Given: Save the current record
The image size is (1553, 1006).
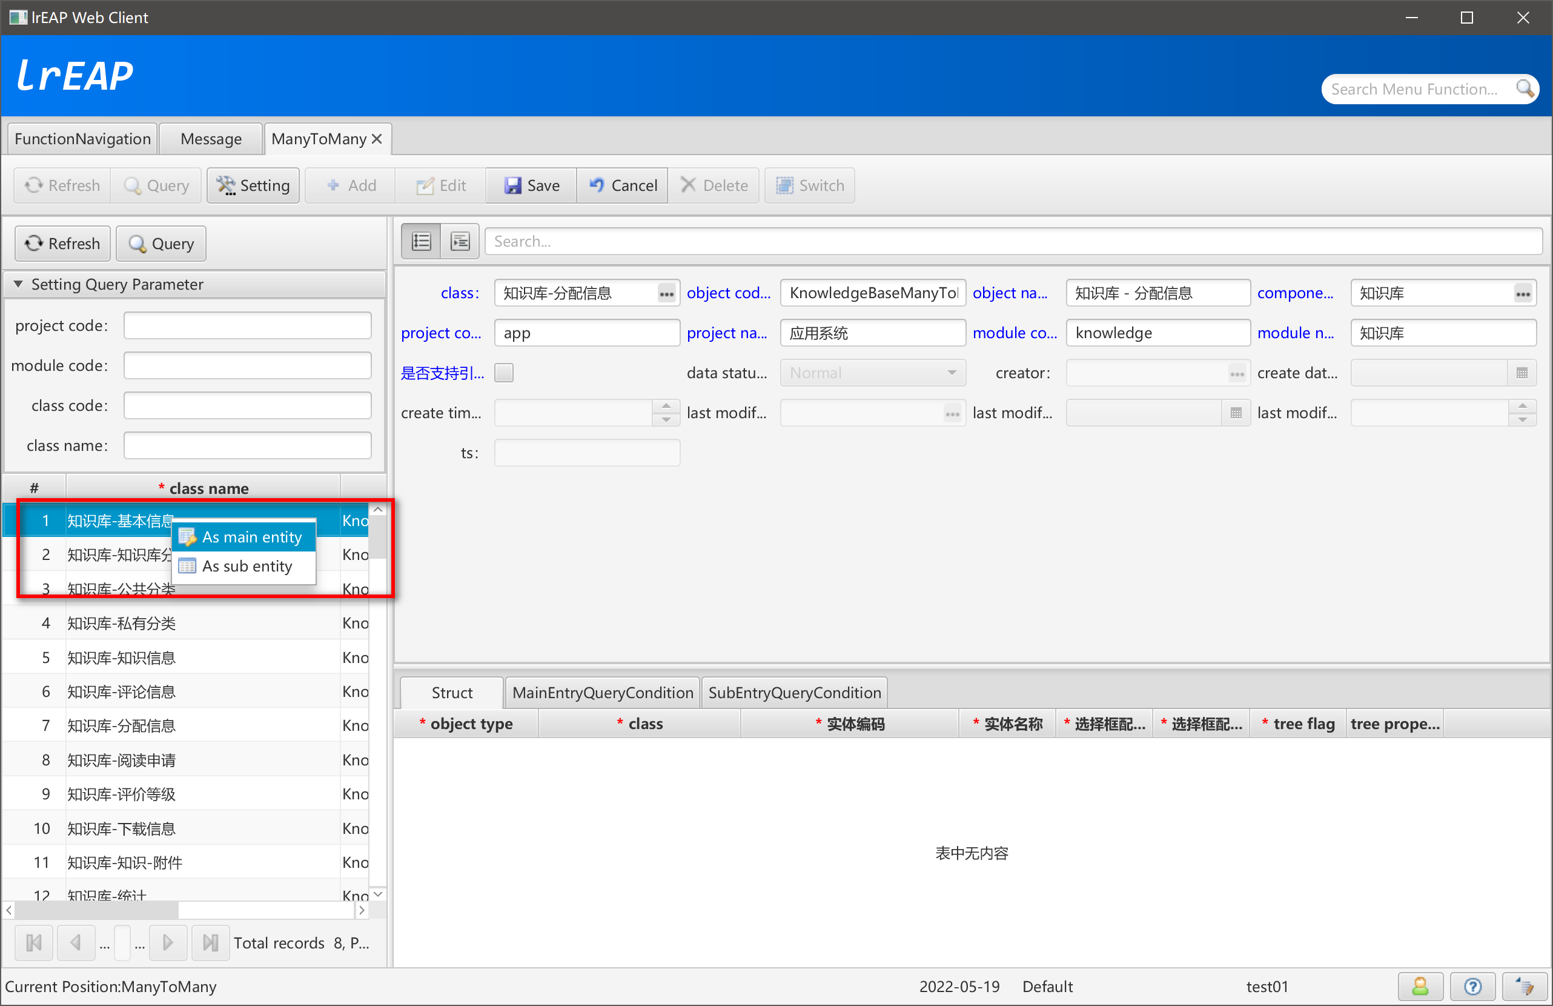Looking at the screenshot, I should click(x=531, y=185).
